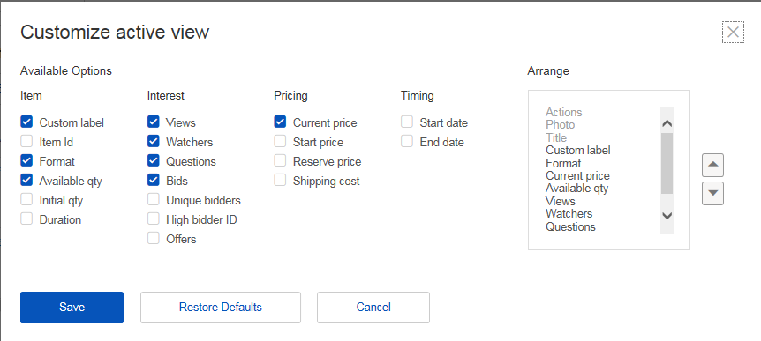Cancel the view customization
This screenshot has height=341, width=761.
pos(373,308)
